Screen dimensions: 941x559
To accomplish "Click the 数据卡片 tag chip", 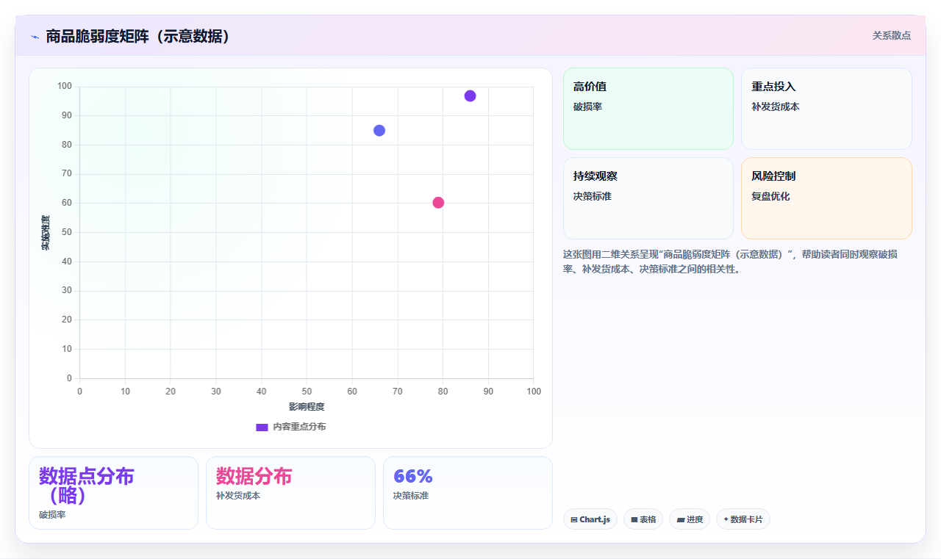I will click(x=743, y=519).
